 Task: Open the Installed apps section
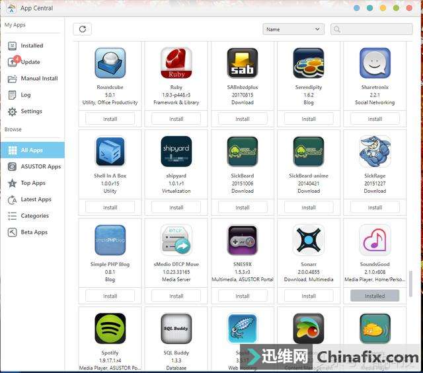pos(31,46)
